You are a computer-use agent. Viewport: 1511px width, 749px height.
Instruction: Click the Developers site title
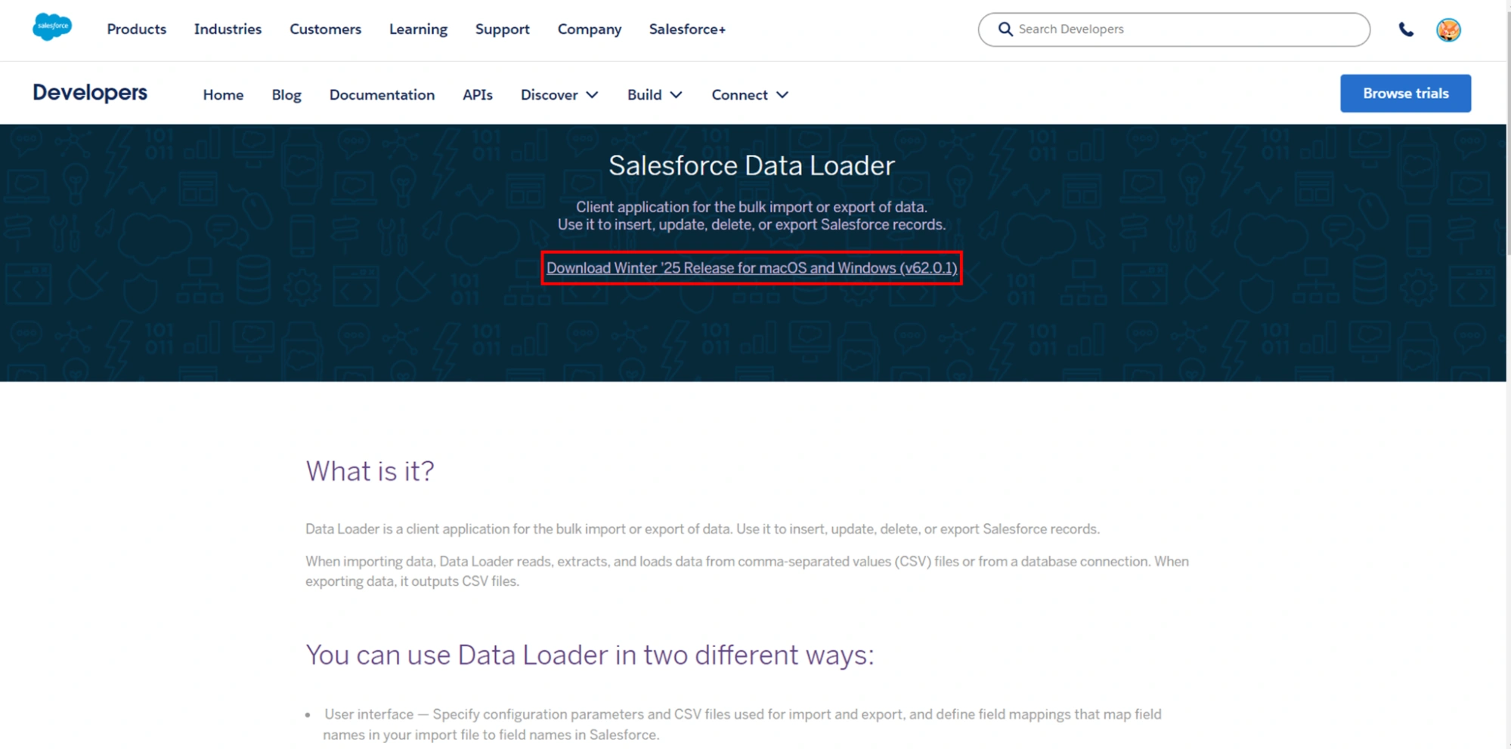[90, 93]
